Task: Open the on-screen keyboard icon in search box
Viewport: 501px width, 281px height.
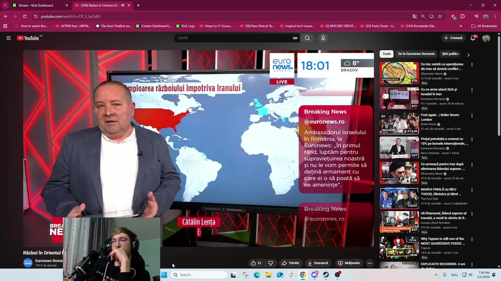Action: 295,38
